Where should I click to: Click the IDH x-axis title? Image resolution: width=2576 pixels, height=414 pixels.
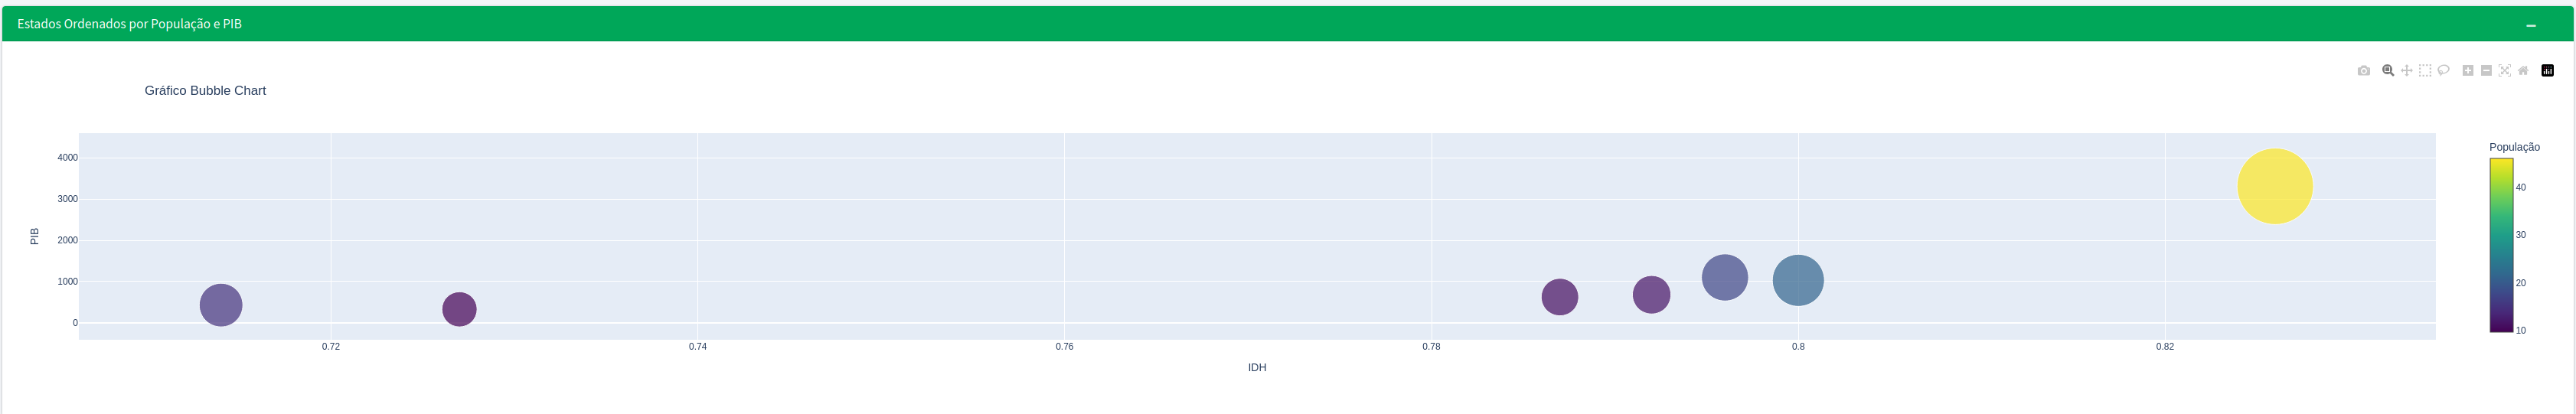[1257, 368]
